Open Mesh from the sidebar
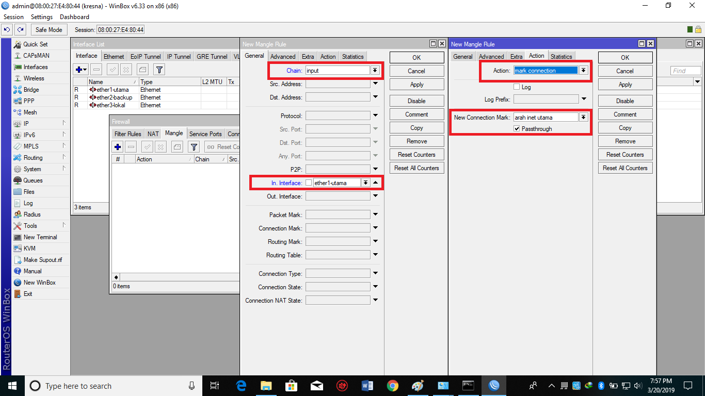 point(30,112)
